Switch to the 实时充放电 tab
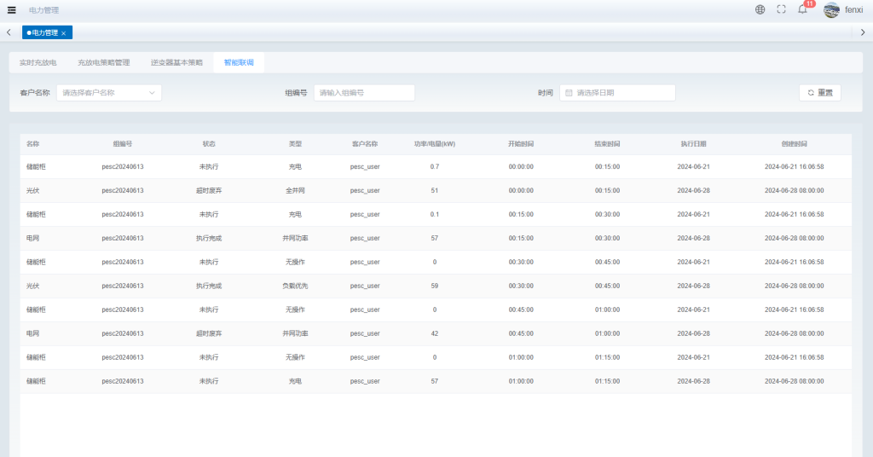 point(38,62)
